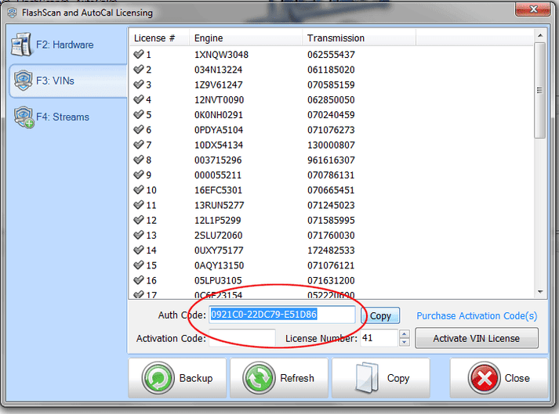Decrease the License Number with down arrow
Viewport: 559px width, 414px height.
coord(405,342)
